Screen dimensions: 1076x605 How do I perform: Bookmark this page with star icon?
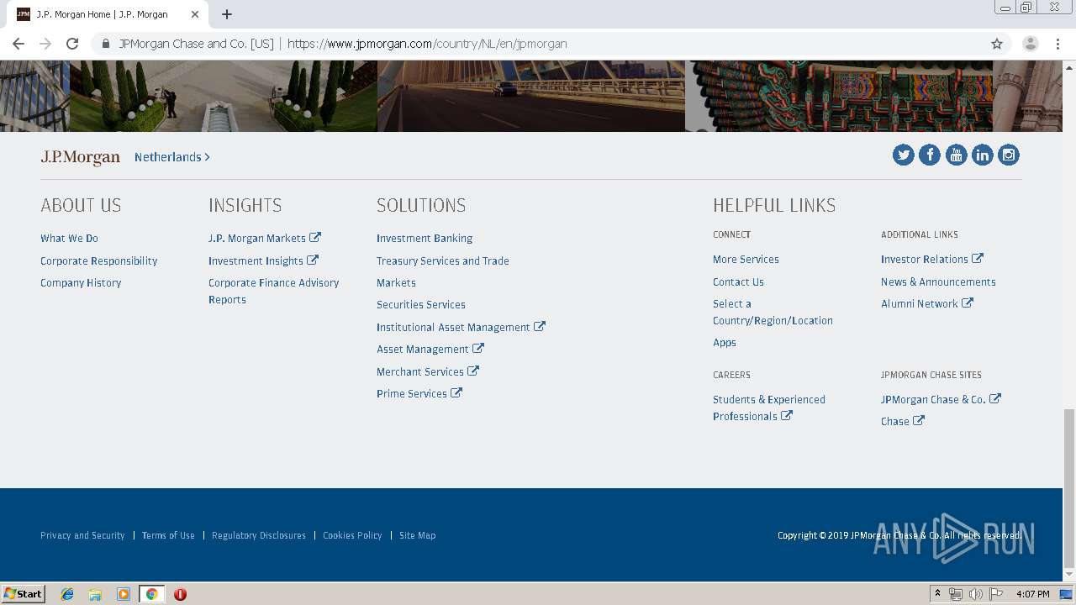[997, 44]
